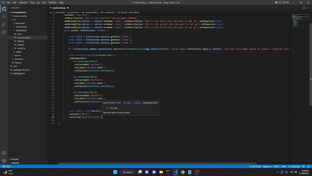Click the editor horizontal scrollbar
Viewport: 312px width, 176px height.
[157, 163]
